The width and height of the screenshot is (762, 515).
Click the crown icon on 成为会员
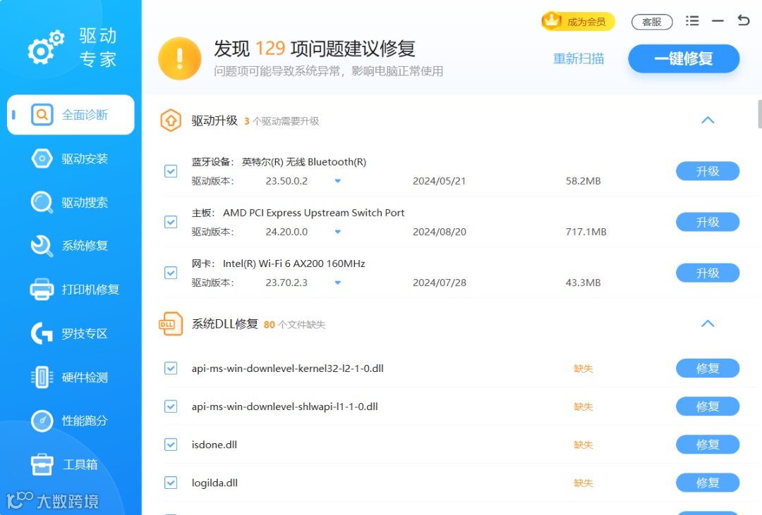tap(552, 21)
